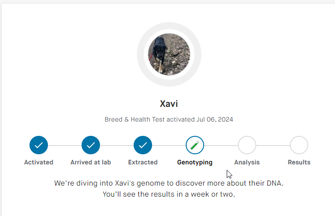Screen dimensions: 335x216
Task: Click the empty Results step circle
Action: (299, 146)
